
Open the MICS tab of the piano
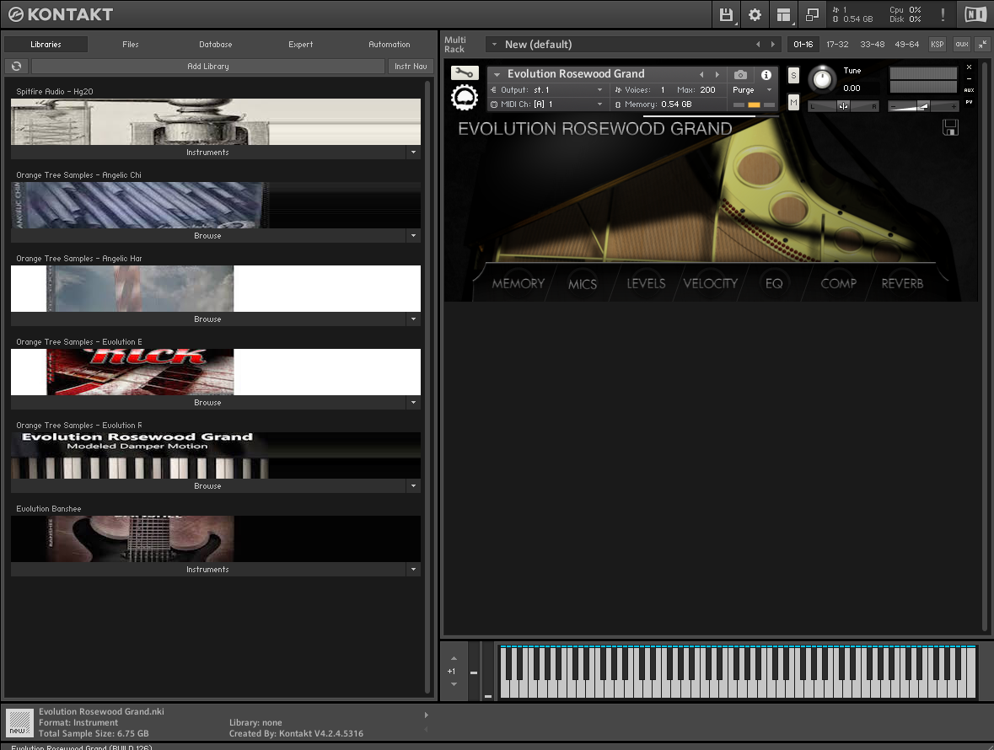click(583, 284)
